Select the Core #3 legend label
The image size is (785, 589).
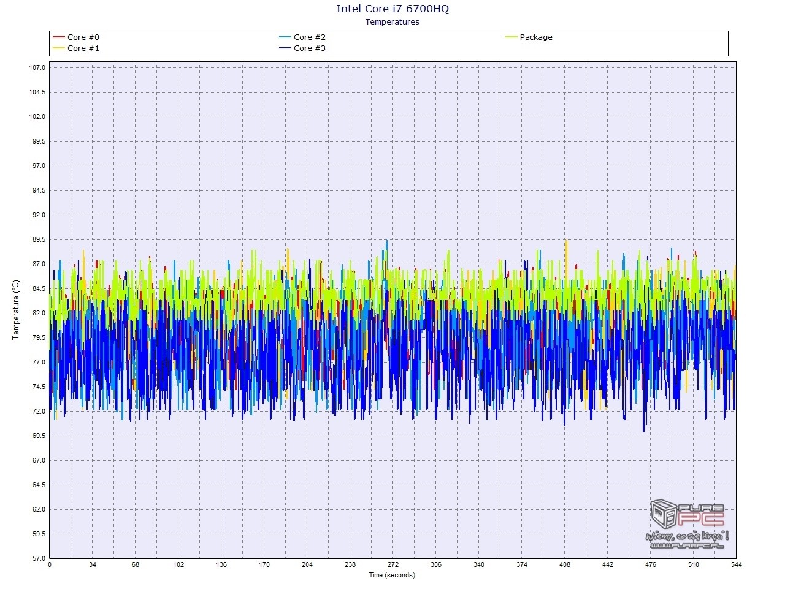[x=309, y=48]
